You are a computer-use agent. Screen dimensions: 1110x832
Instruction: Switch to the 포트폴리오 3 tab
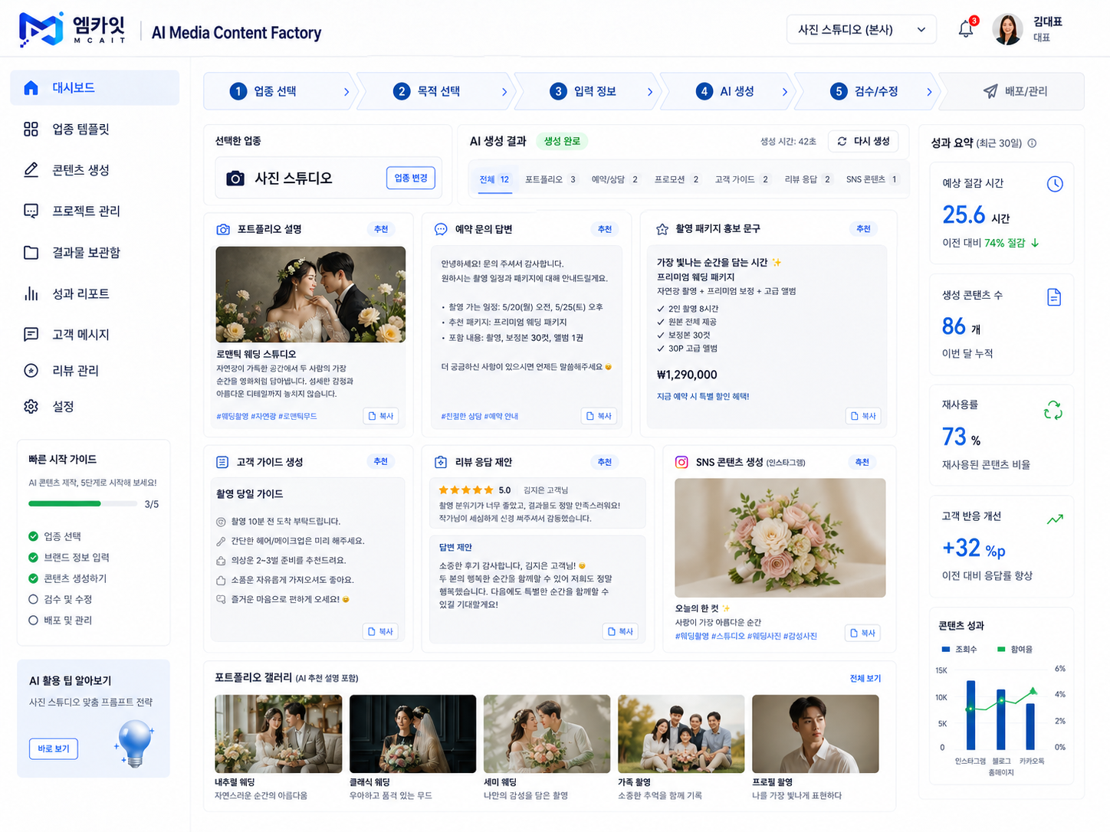click(x=550, y=179)
